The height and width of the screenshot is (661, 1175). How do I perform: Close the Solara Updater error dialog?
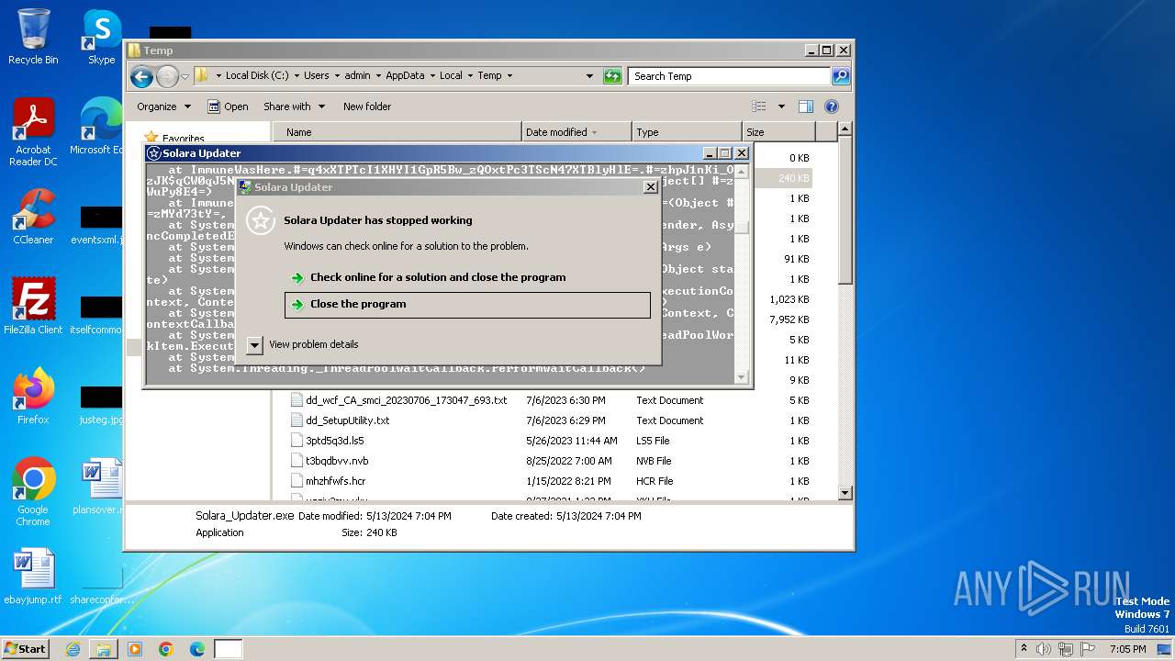pos(650,187)
